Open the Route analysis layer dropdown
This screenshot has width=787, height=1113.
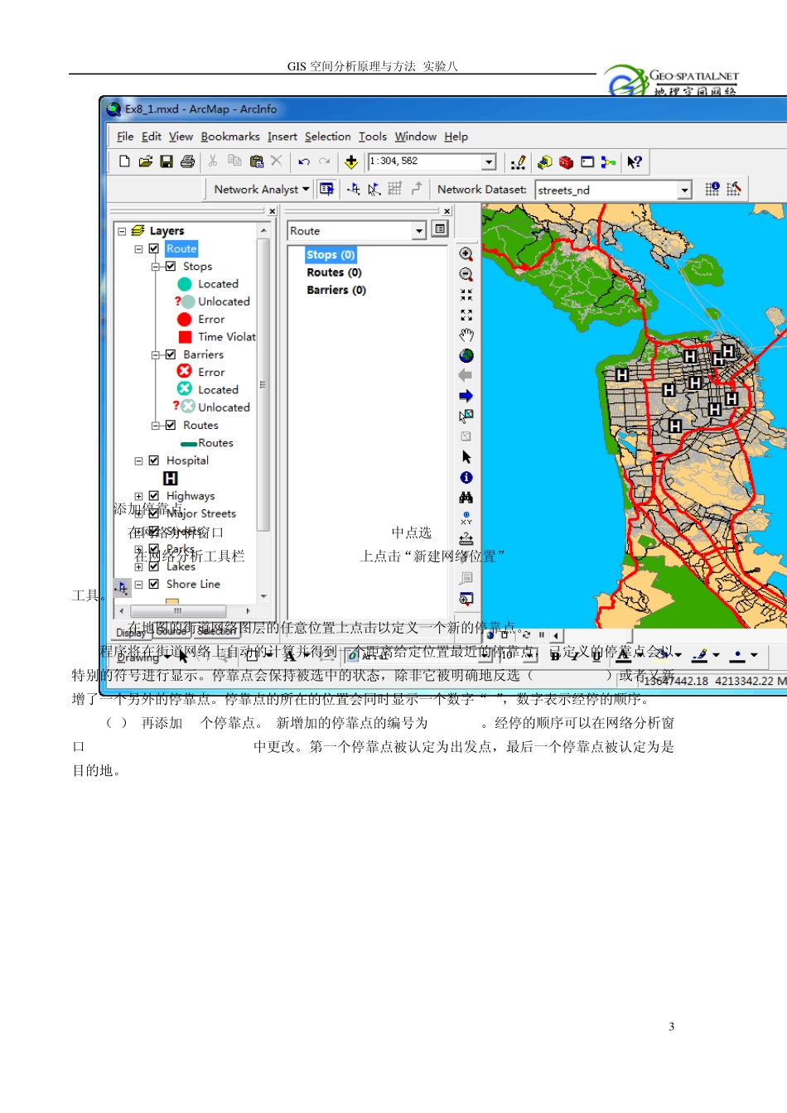[419, 231]
